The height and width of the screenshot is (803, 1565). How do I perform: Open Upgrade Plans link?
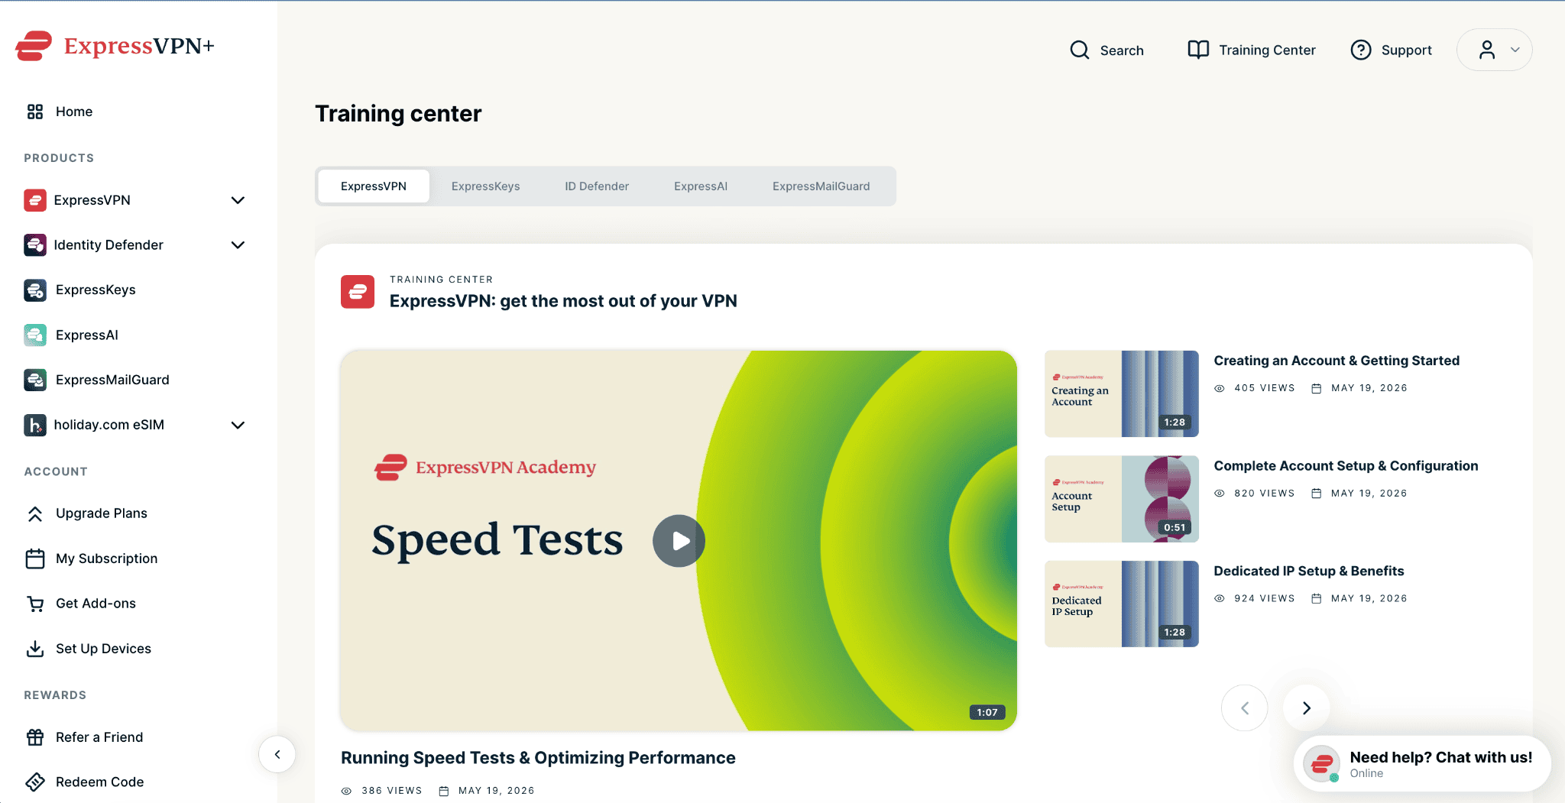101,513
